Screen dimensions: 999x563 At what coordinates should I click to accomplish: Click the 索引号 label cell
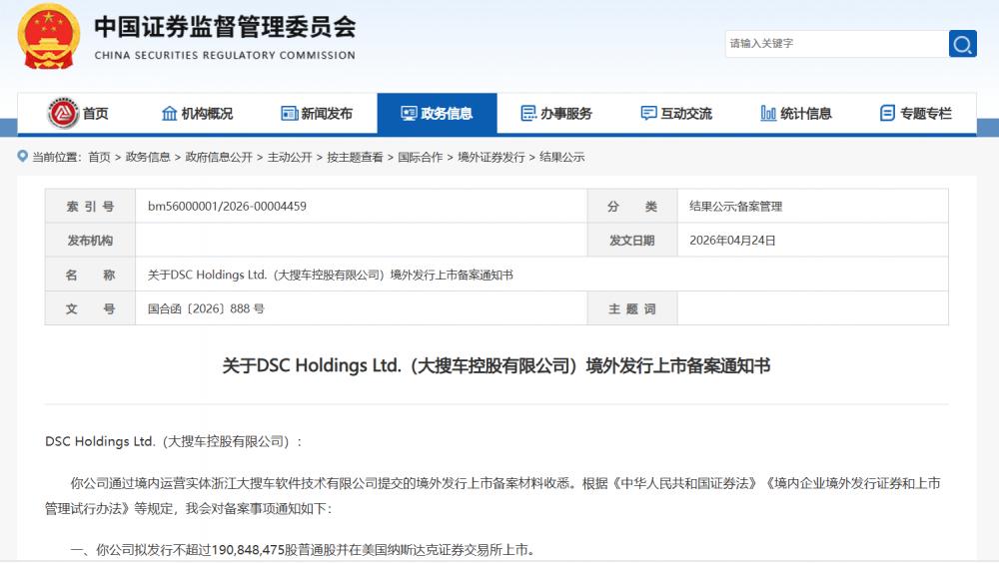click(x=91, y=207)
